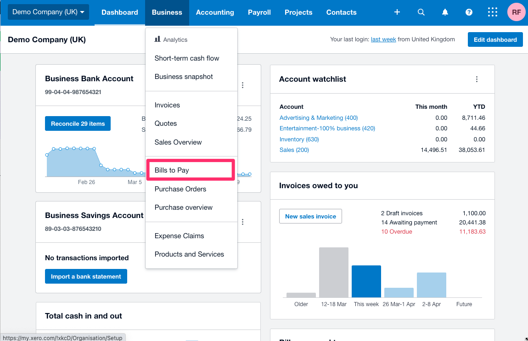Open the Demo Company (UK) organisation dropdown

(48, 12)
